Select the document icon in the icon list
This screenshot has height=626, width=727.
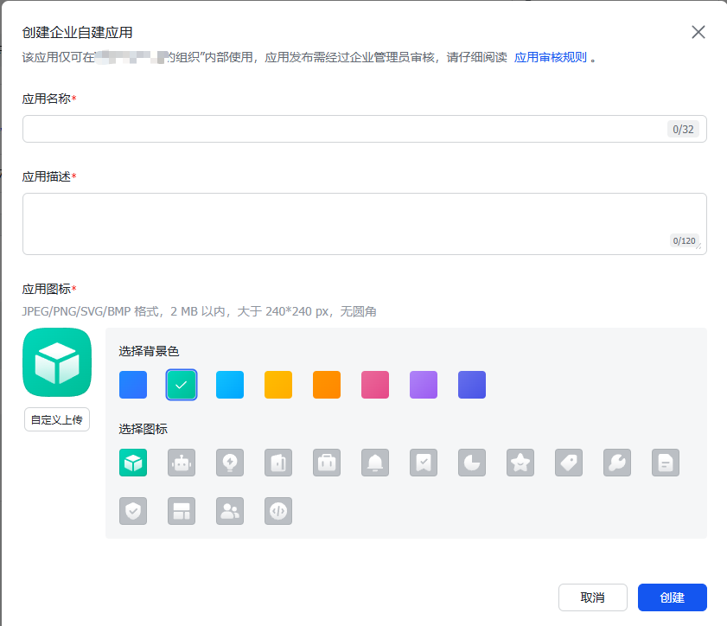pos(665,463)
